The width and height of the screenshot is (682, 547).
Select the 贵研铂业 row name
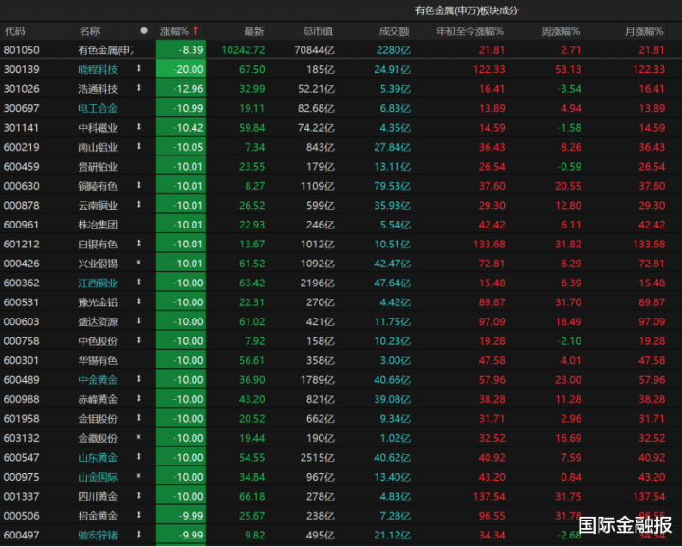98,167
